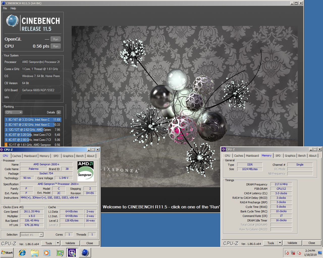This screenshot has height=258, width=323.
Task: Click left CPU-Z window title bar icon
Action: 2,150
